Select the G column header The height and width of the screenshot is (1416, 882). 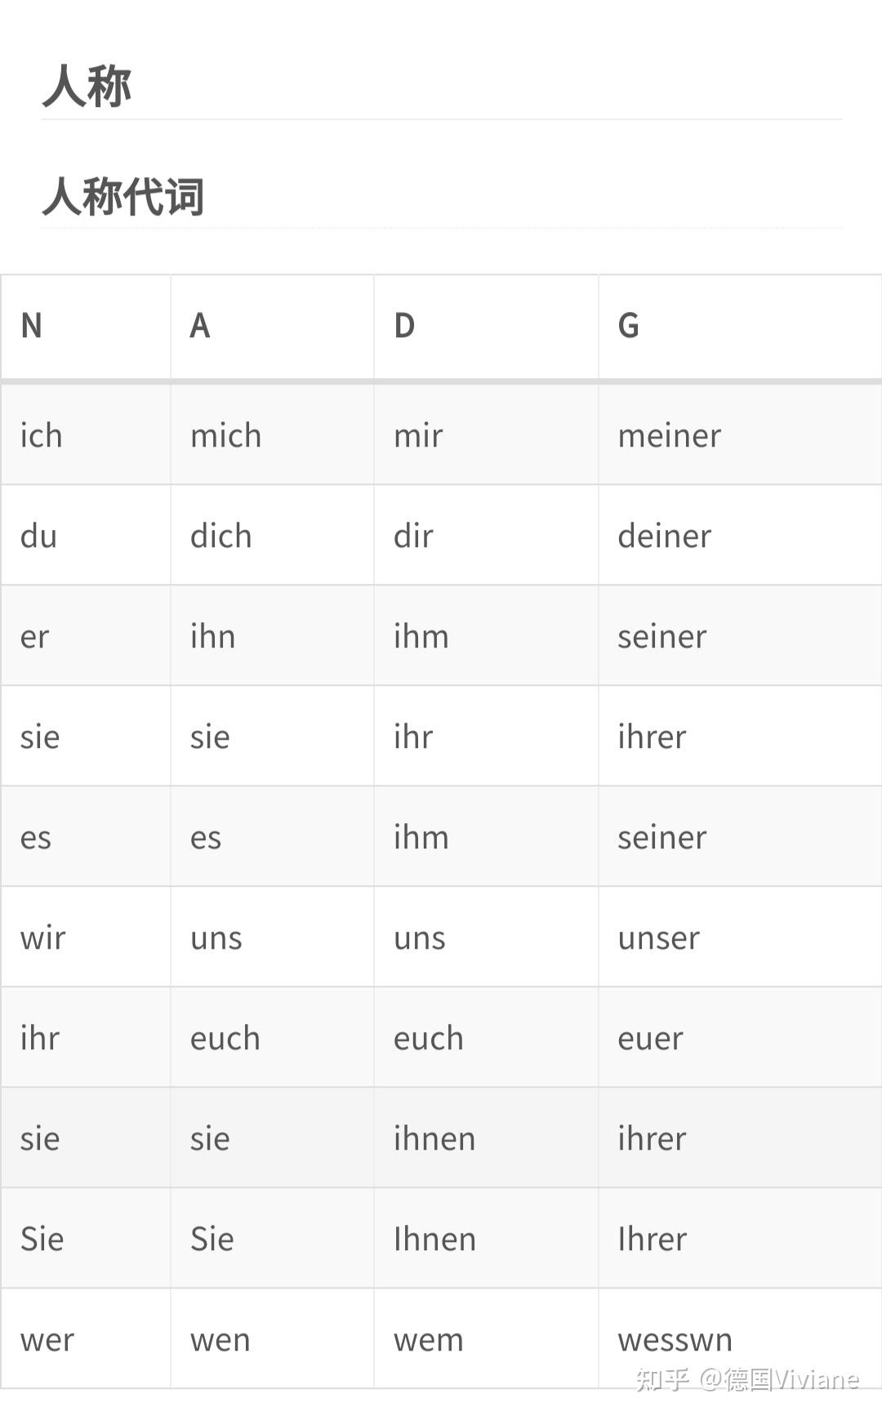pyautogui.click(x=628, y=326)
